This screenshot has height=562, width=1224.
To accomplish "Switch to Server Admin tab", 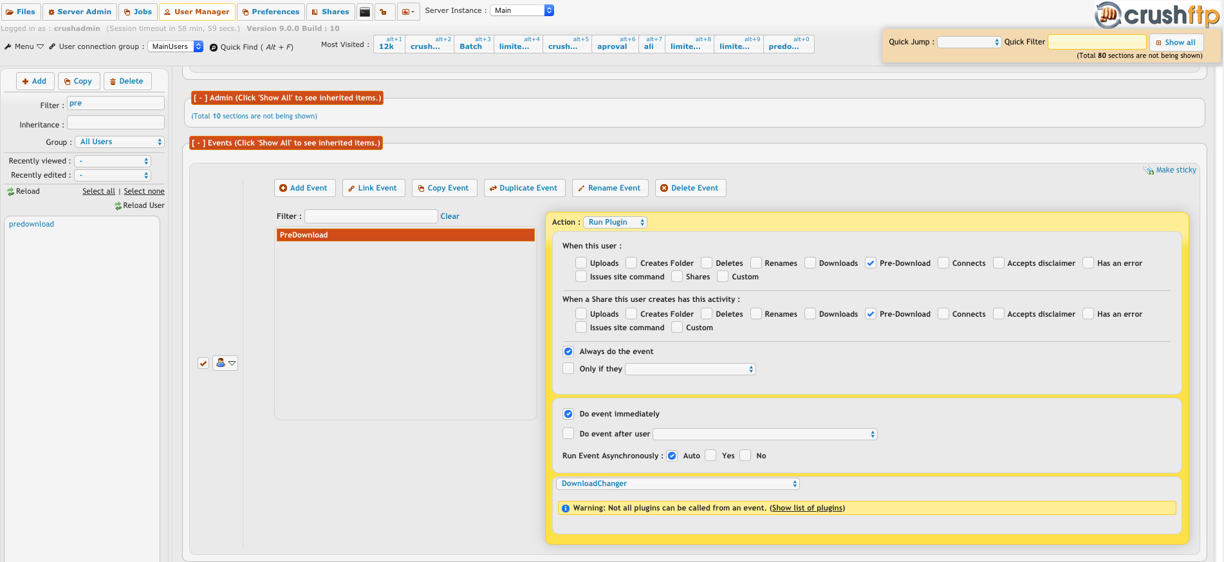I will click(x=80, y=12).
